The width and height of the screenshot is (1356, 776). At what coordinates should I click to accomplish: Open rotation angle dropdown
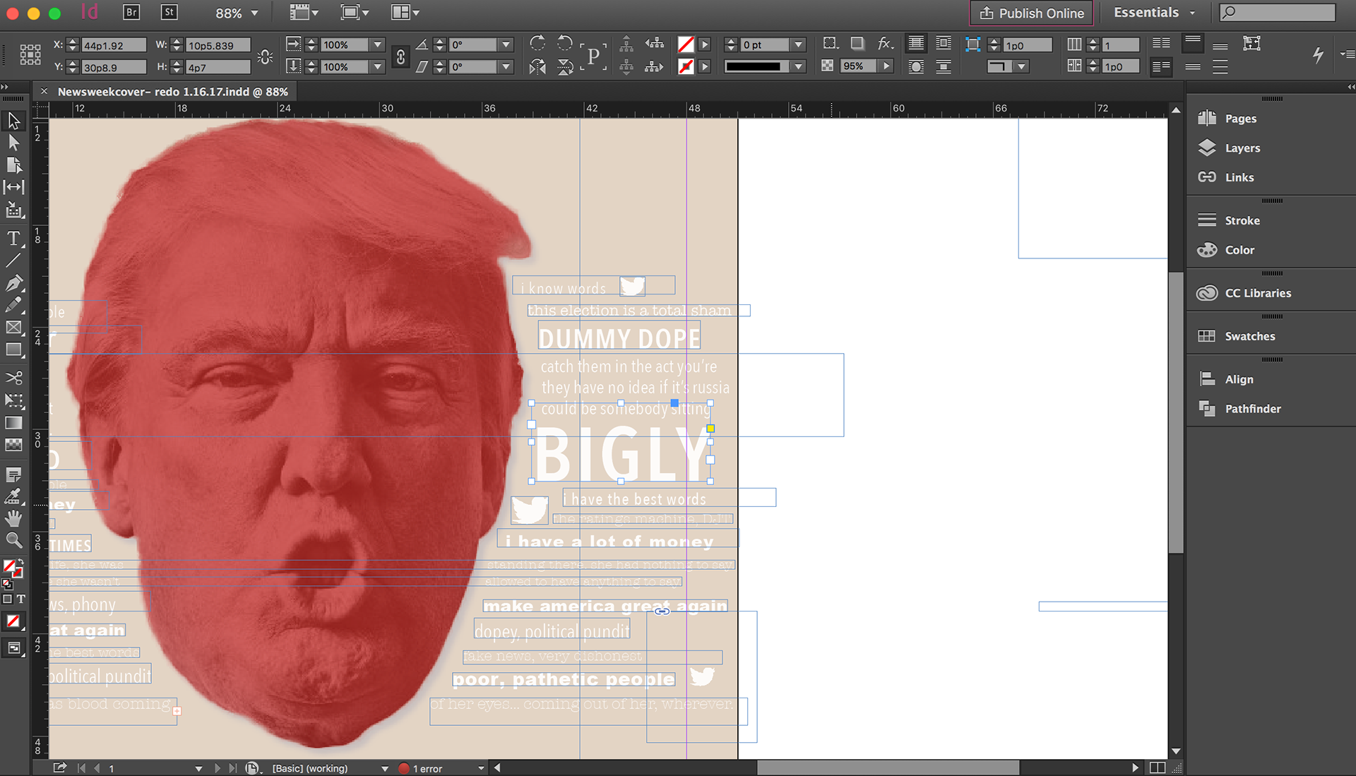pyautogui.click(x=506, y=44)
